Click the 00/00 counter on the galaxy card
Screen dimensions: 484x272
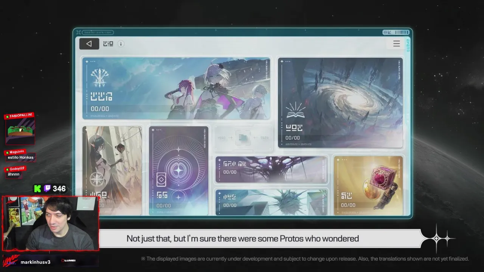(293, 138)
